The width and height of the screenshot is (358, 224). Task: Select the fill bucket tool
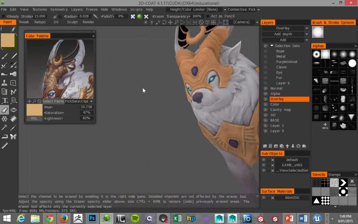point(13,119)
